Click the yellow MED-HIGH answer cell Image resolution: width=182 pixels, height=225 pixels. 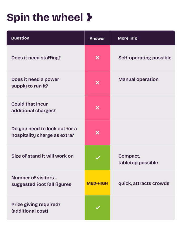[x=97, y=183]
